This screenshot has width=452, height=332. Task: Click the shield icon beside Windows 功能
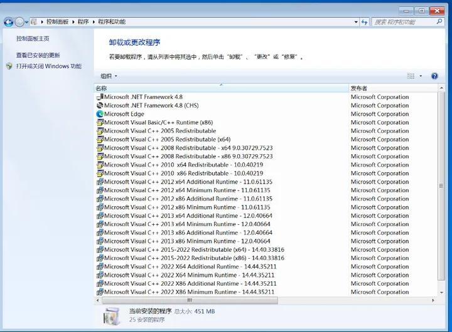click(9, 66)
